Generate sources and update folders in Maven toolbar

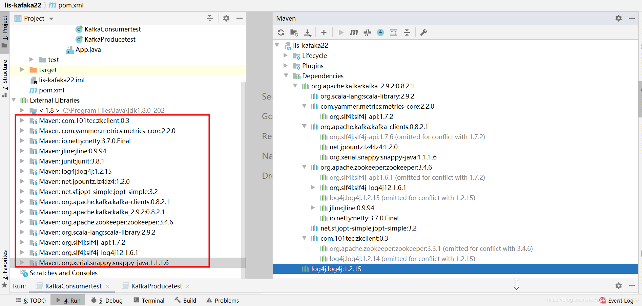coord(294,32)
